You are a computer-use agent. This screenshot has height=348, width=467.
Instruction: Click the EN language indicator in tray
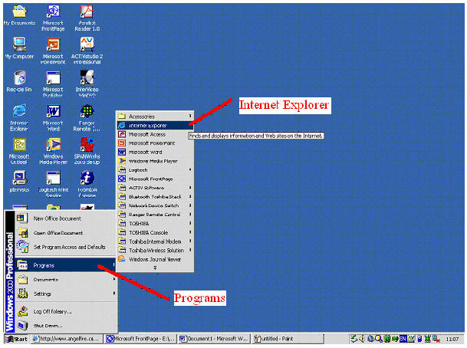coord(403,339)
